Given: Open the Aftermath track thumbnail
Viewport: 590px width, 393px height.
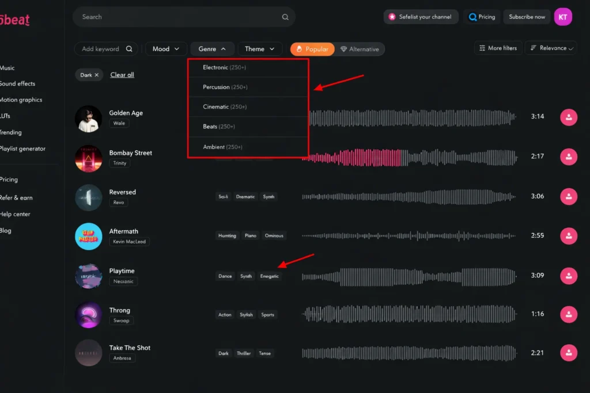Looking at the screenshot, I should tap(89, 236).
